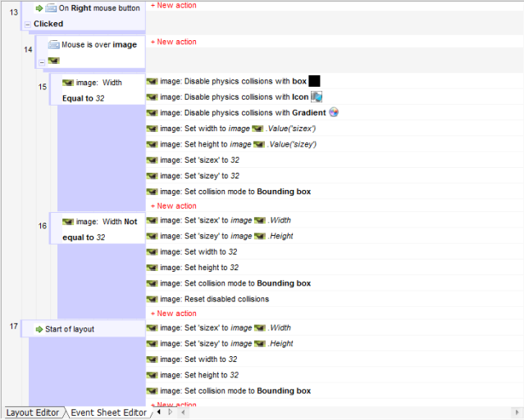Click '+ New action' in event 13
This screenshot has width=524, height=420.
click(174, 6)
